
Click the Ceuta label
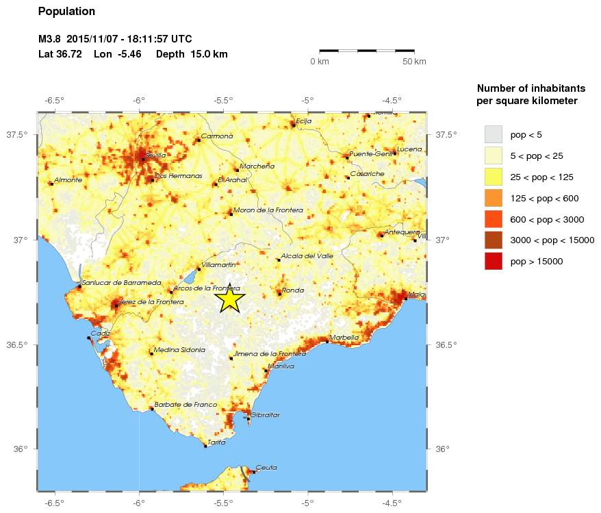point(266,467)
